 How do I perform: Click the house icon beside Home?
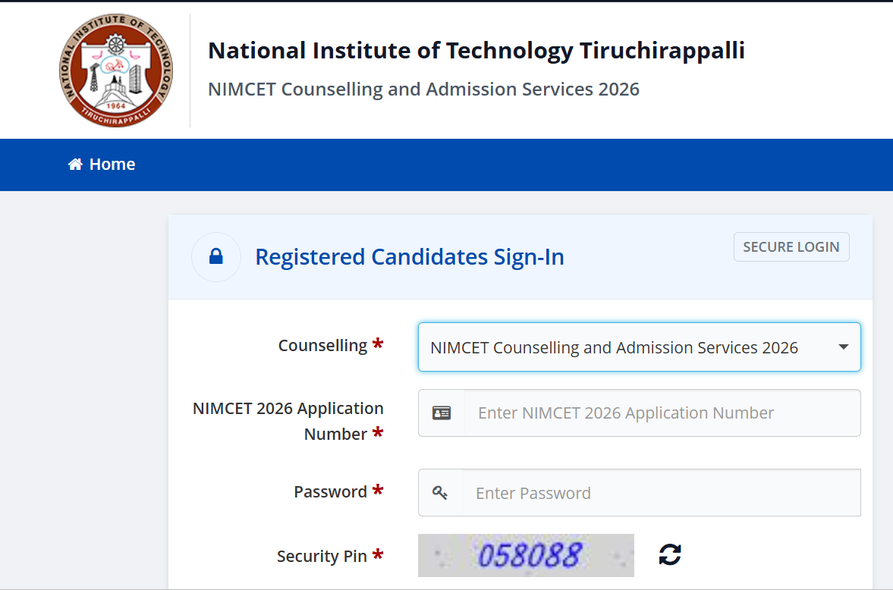[x=75, y=165]
